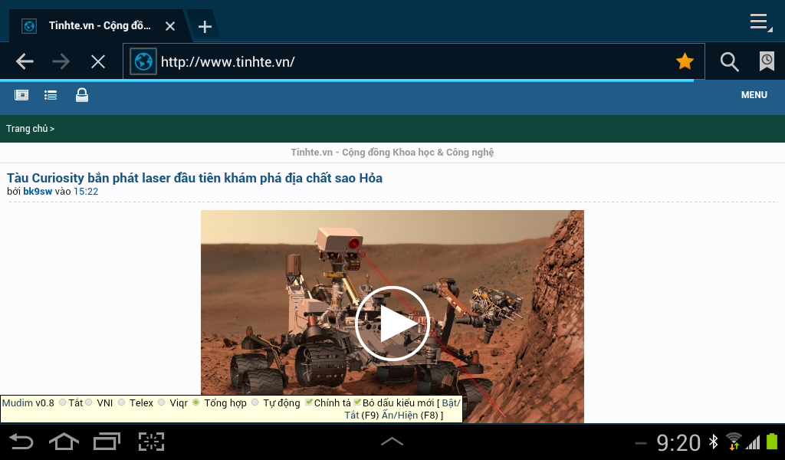
Task: Open the browser hamburger menu
Action: coord(759,22)
